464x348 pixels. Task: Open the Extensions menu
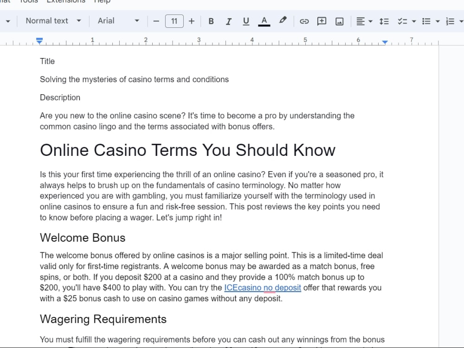pos(66,1)
